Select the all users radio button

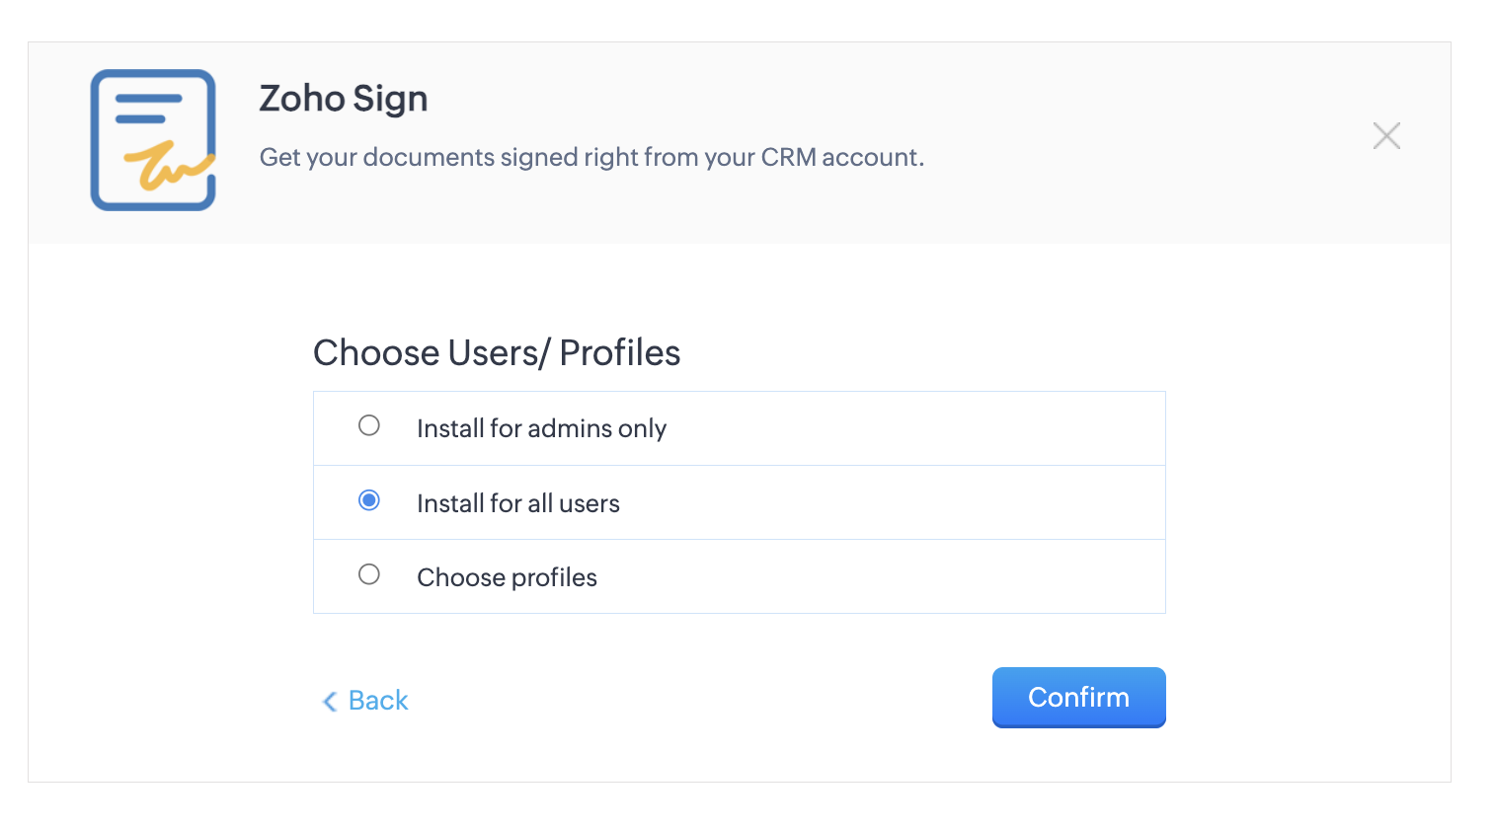tap(369, 500)
